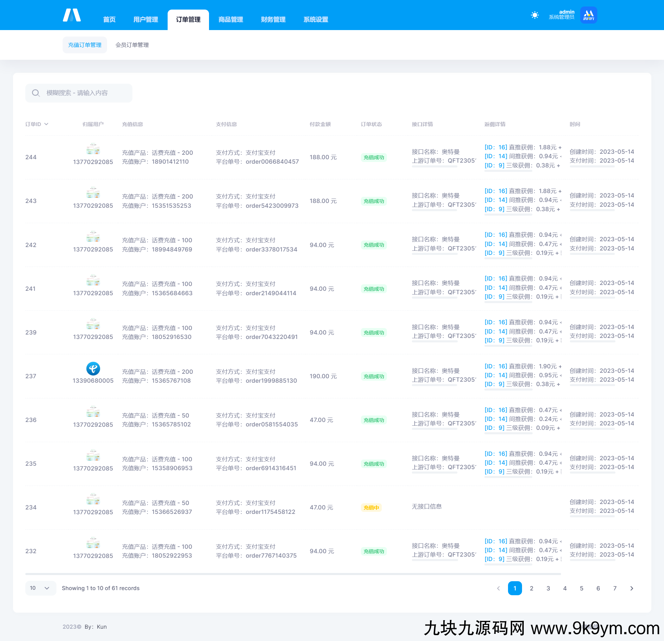The height and width of the screenshot is (641, 664).
Task: Click the horizontal scrollbar under the table
Action: (293, 574)
